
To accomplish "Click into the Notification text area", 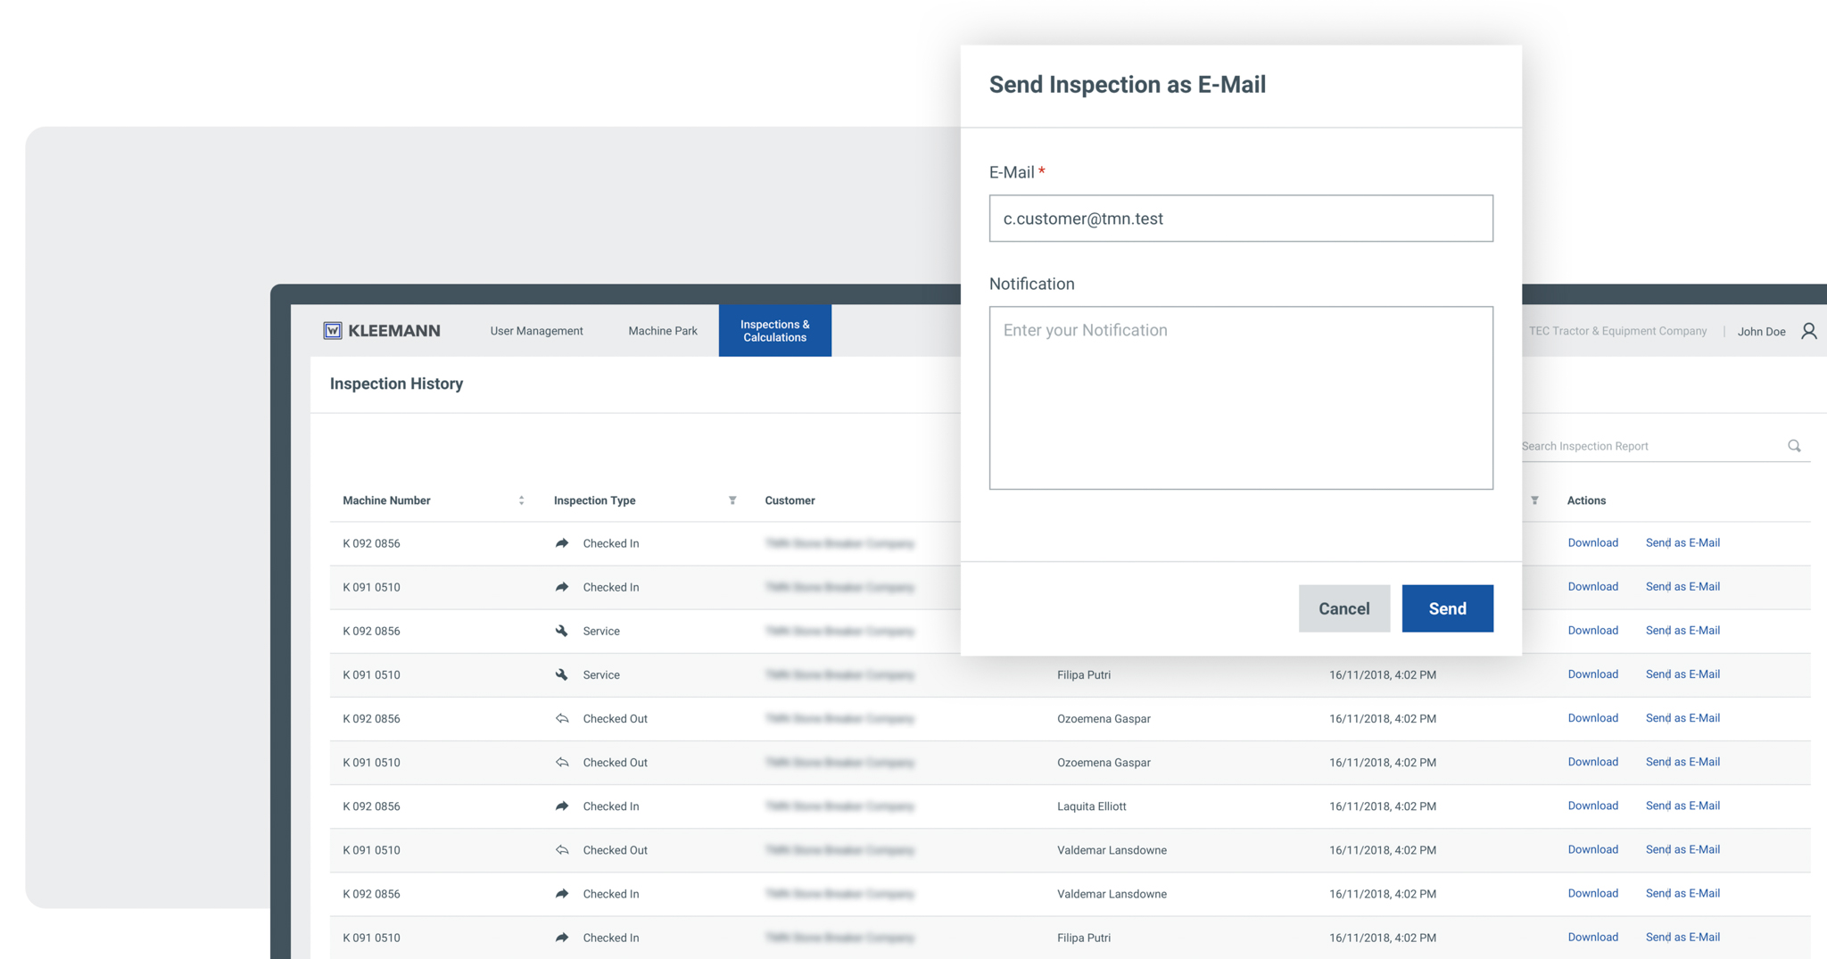I will click(x=1240, y=398).
